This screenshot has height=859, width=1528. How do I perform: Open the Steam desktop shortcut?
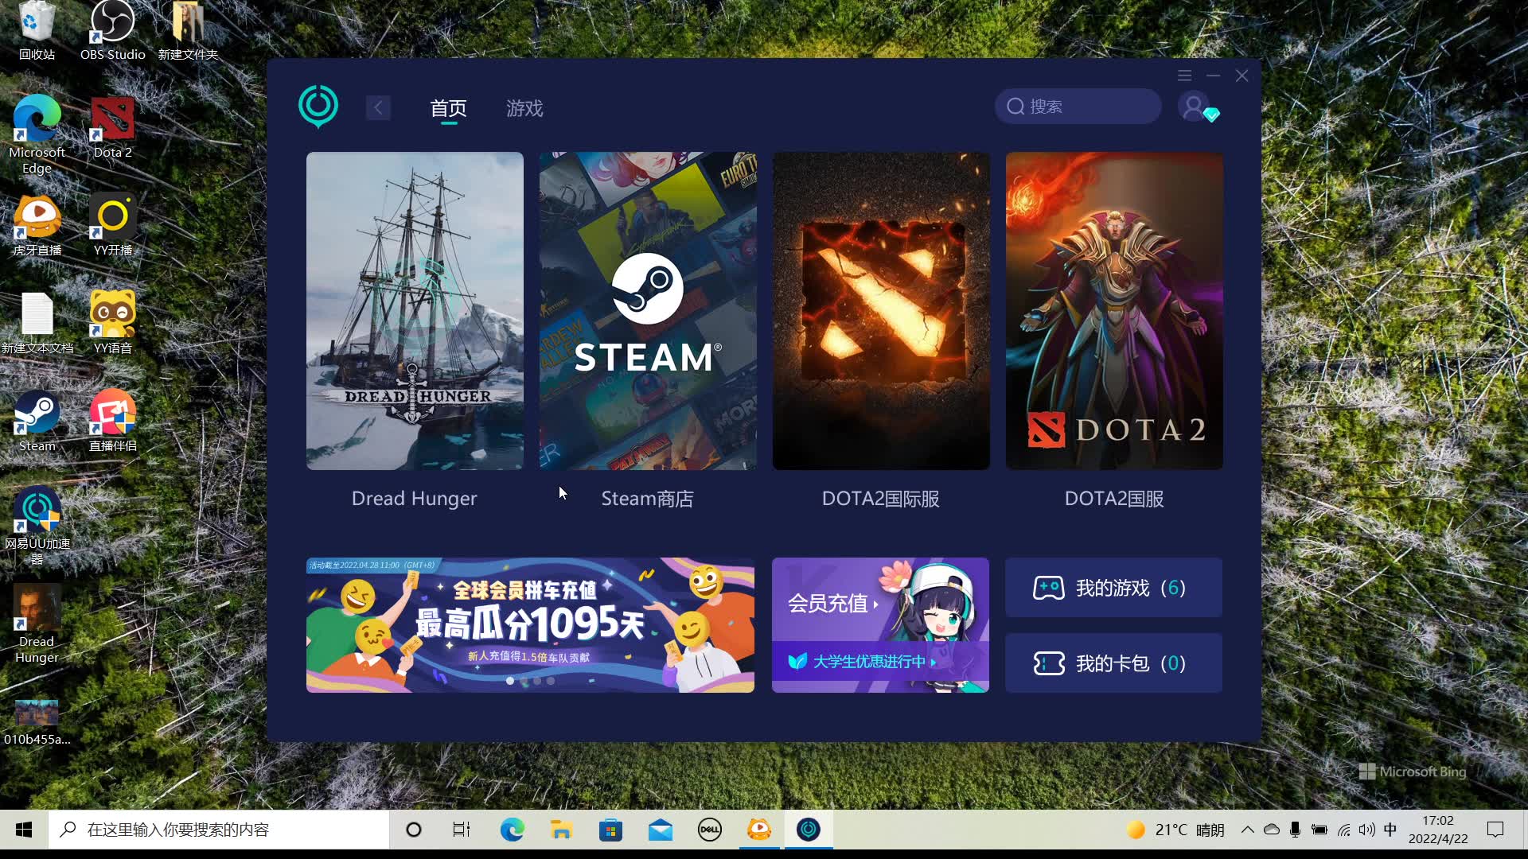tap(37, 422)
